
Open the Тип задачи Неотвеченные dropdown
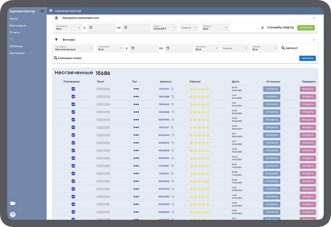[74, 49]
